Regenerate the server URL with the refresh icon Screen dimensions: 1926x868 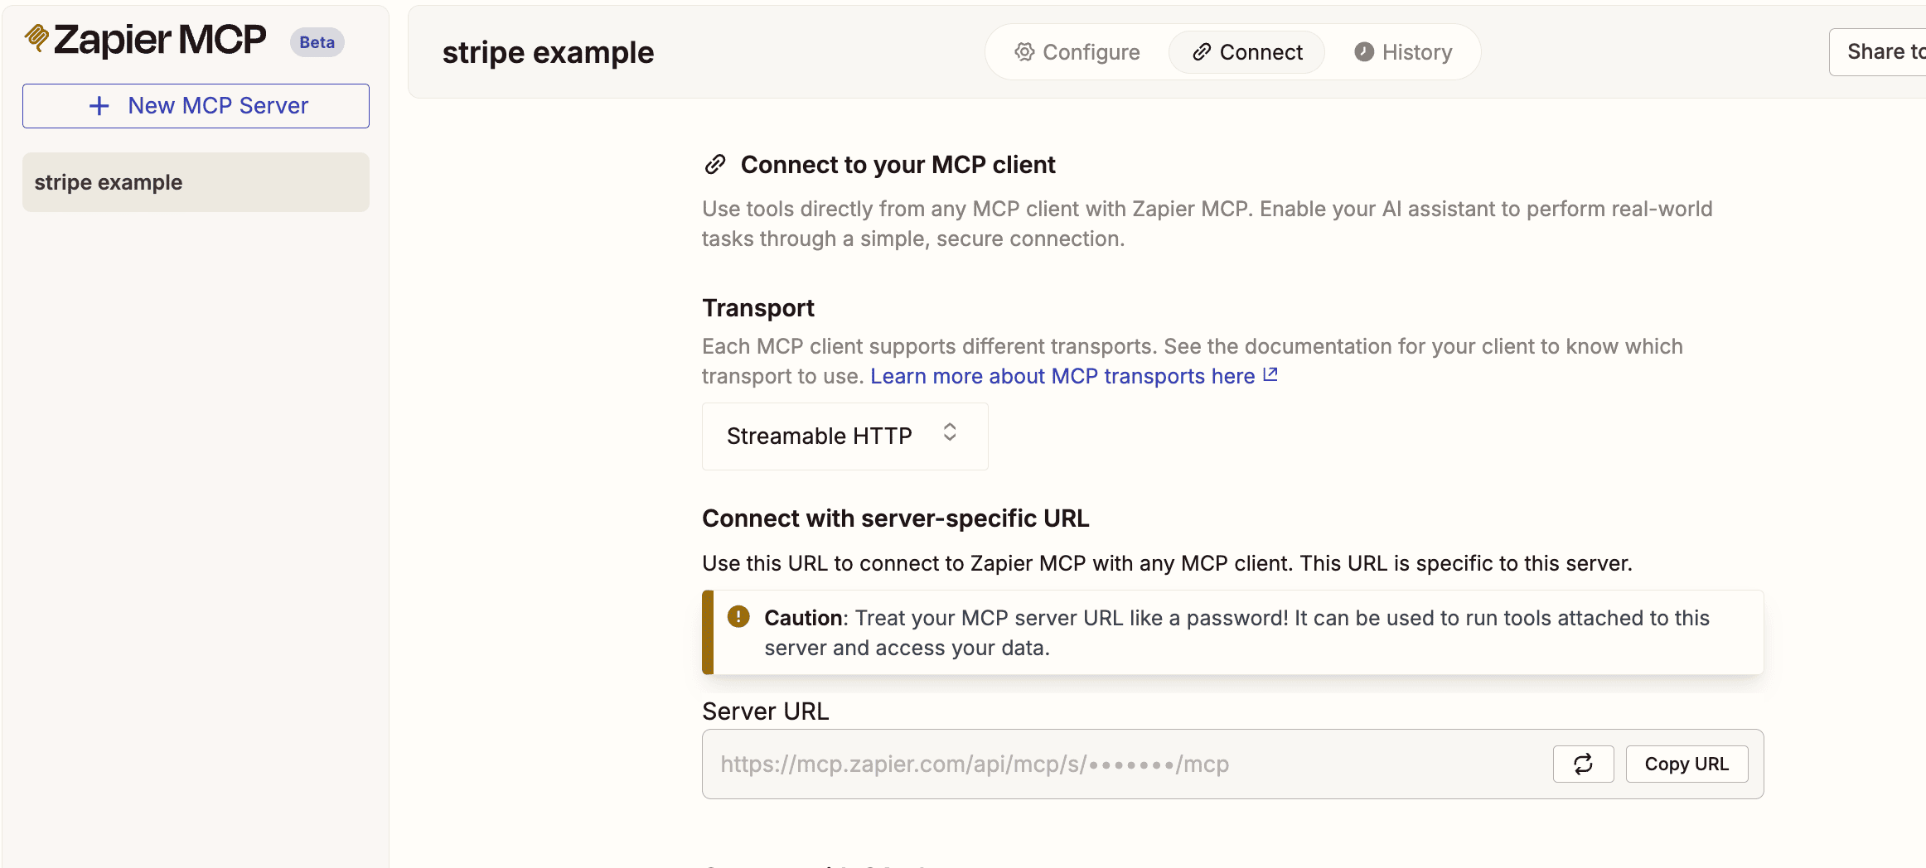(1583, 764)
